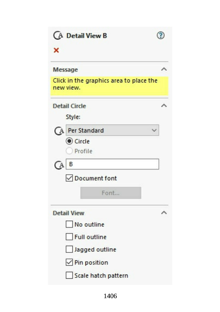This screenshot has height=312, width=220.
Task: Click the detail circle style icon
Action: 59,131
